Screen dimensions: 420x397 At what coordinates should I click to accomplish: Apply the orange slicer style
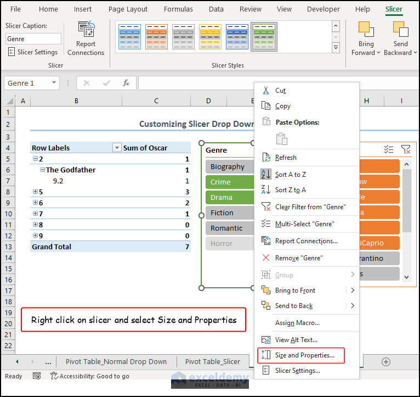156,36
